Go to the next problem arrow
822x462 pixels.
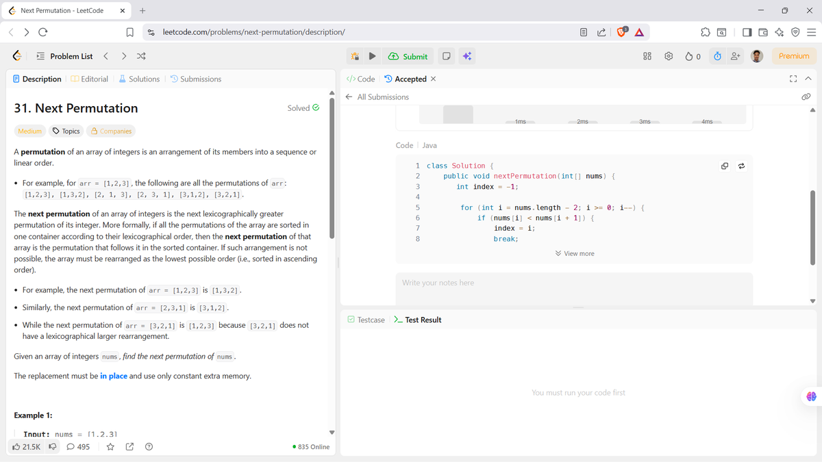coord(123,56)
